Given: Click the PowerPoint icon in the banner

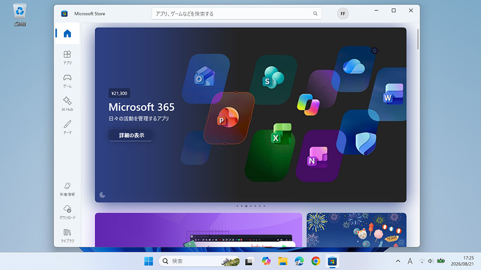Looking at the screenshot, I should [x=227, y=117].
